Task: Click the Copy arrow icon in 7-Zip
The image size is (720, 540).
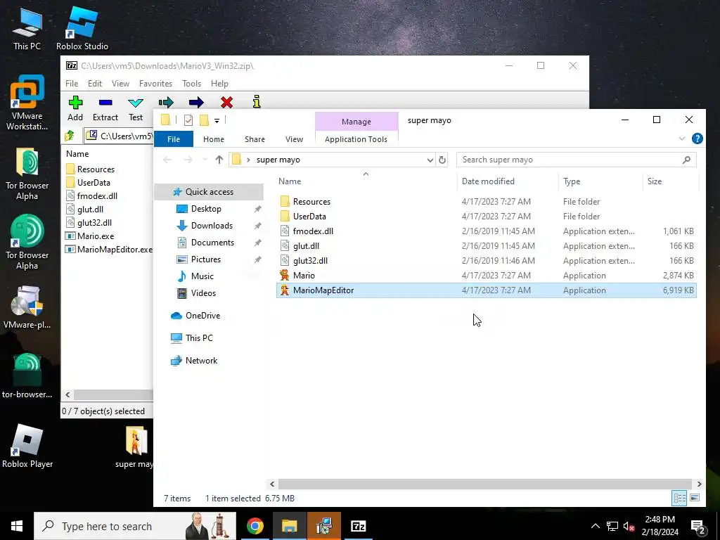Action: 166,102
